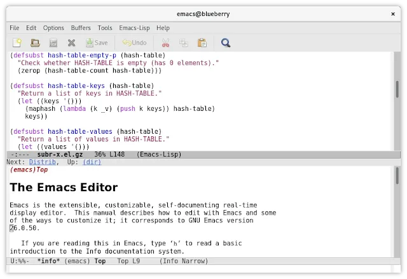This screenshot has width=407, height=279.
Task: Click the -:--- status in upper mode line
Action: click(x=20, y=154)
